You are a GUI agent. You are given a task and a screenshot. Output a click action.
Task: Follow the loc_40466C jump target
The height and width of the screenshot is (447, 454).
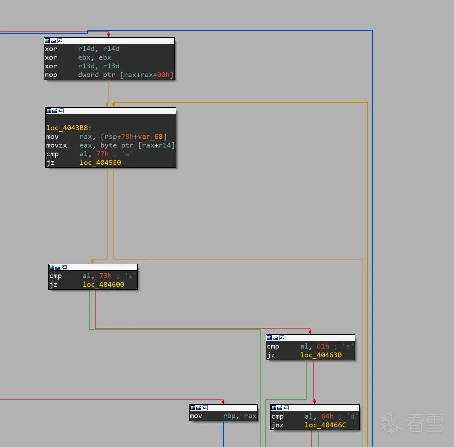click(325, 425)
